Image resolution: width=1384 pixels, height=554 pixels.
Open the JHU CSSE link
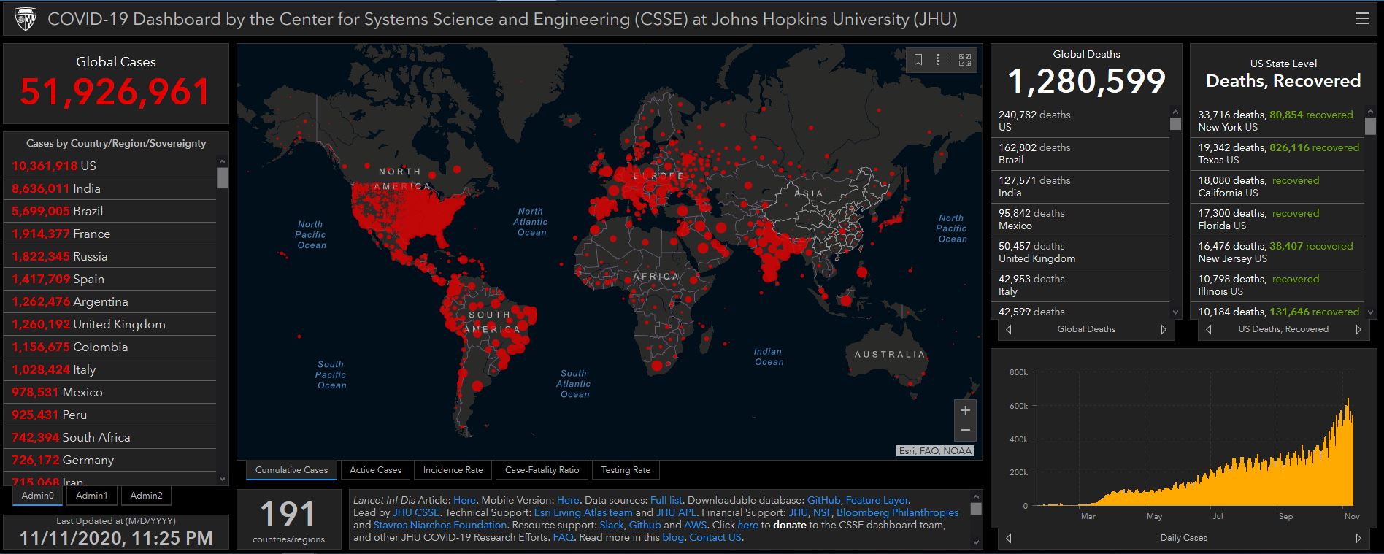(416, 512)
